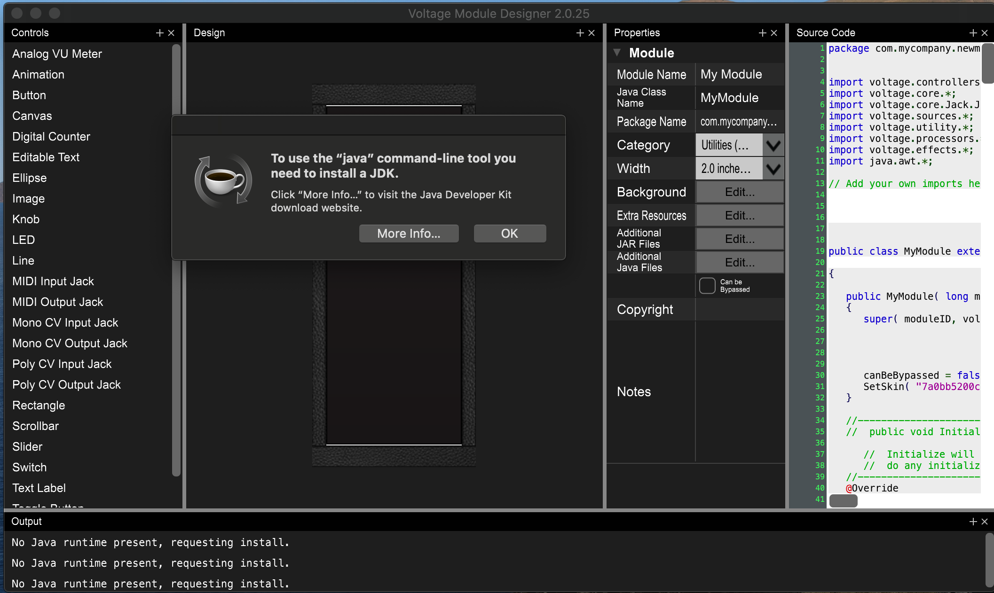
Task: Click the '@Override' line in source code
Action: [872, 488]
